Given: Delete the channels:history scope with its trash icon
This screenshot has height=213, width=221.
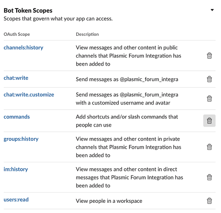Looking at the screenshot, I should coord(210,56).
